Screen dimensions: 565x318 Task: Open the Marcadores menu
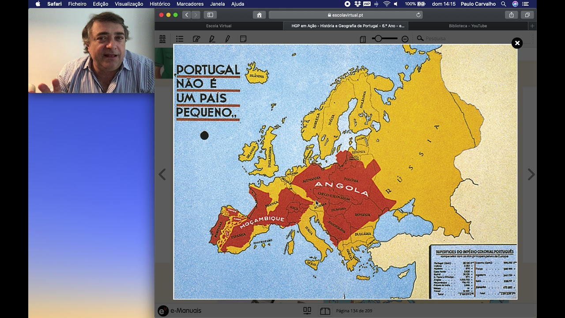190,4
